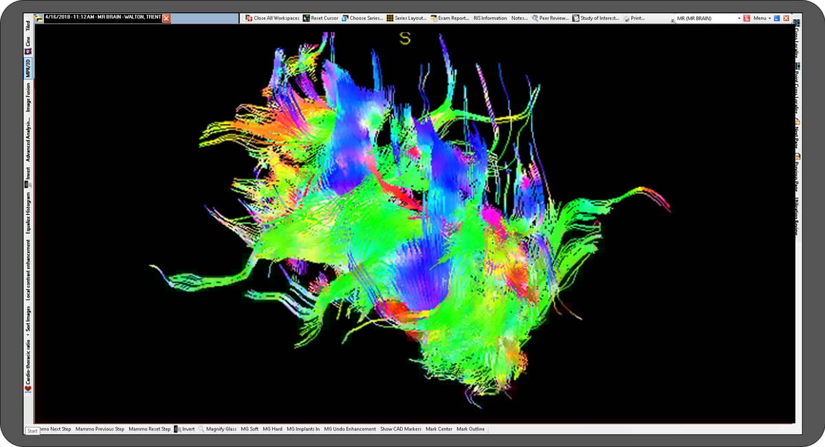
Task: Expand the Menu dropdown
Action: coord(762,19)
